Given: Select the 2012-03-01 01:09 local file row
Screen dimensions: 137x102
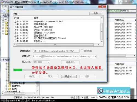Looking at the screenshot, I should point(123,71).
